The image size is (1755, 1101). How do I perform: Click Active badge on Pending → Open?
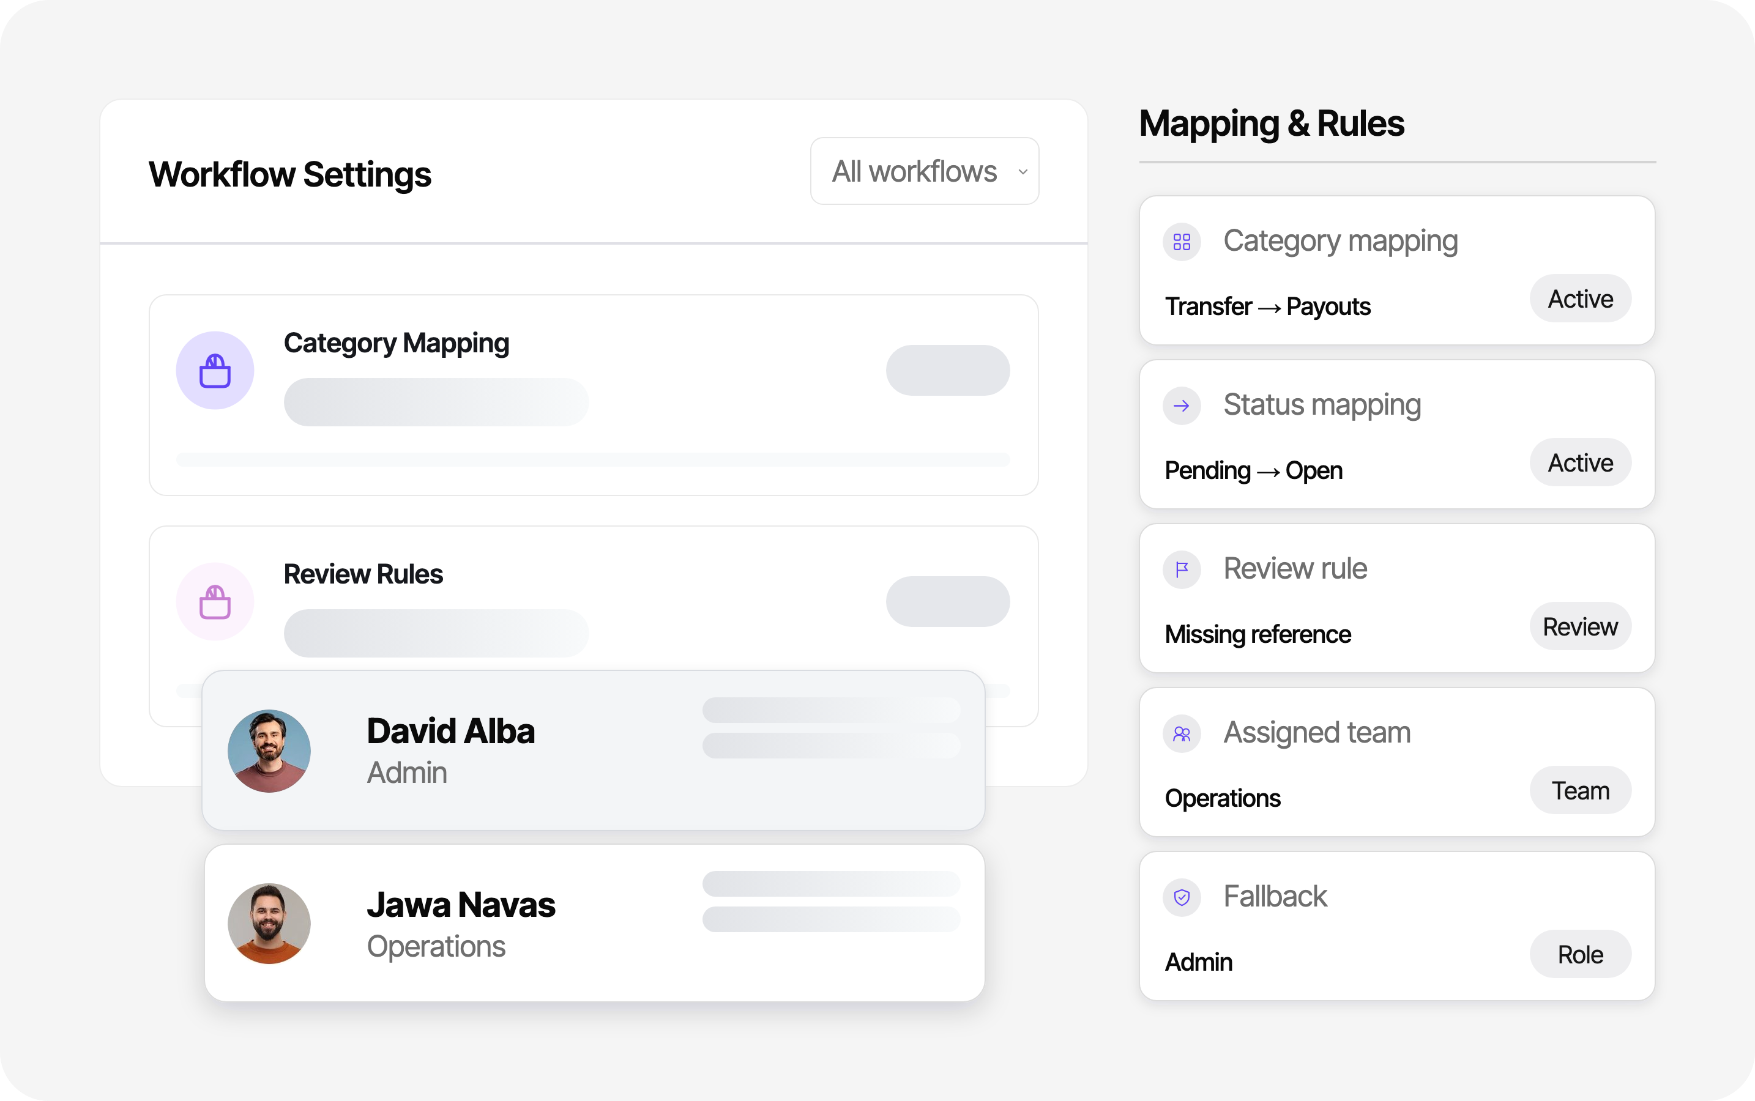pyautogui.click(x=1580, y=462)
